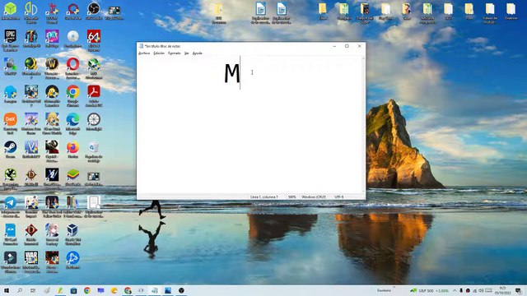527x296 pixels.
Task: Select the Fall Guys desktop icon
Action: [x=52, y=39]
